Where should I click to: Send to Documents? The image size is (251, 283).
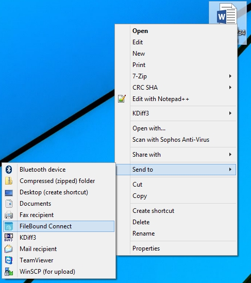[59, 204]
